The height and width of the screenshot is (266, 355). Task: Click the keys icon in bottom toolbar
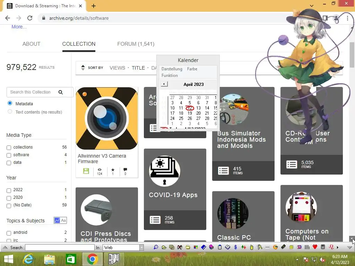click(x=259, y=247)
